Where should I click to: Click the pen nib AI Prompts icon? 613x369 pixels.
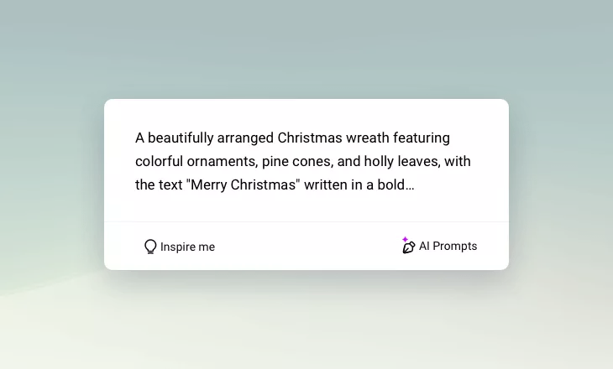coord(409,247)
